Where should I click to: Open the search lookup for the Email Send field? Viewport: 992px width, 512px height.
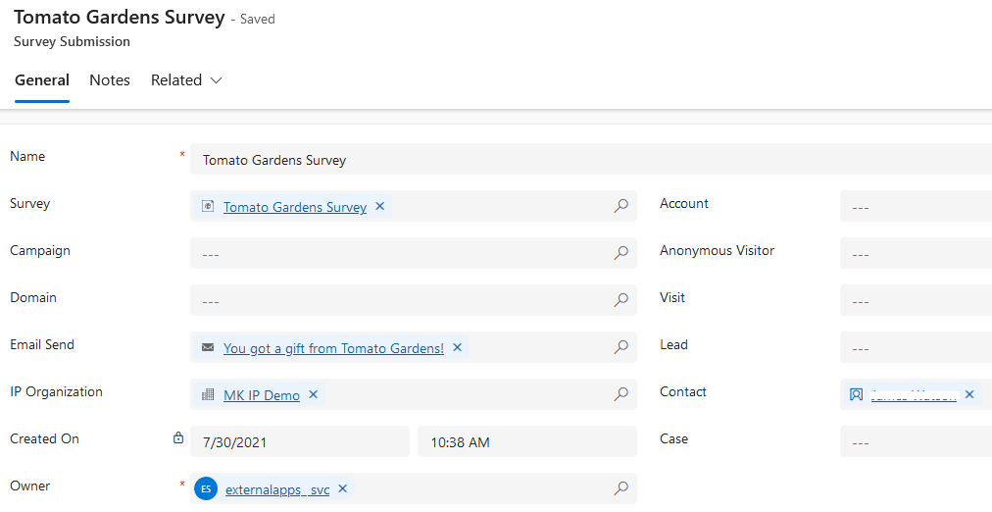(620, 347)
